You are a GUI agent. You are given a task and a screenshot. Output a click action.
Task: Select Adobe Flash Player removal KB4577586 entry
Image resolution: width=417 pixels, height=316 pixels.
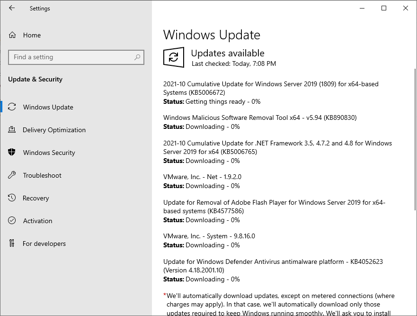pos(274,207)
